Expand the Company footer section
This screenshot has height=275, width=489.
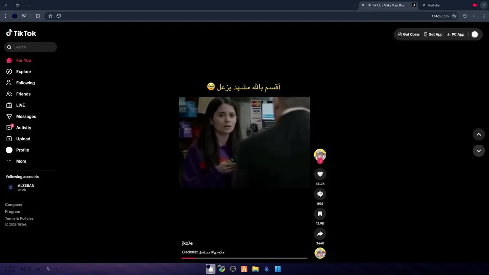pos(13,205)
